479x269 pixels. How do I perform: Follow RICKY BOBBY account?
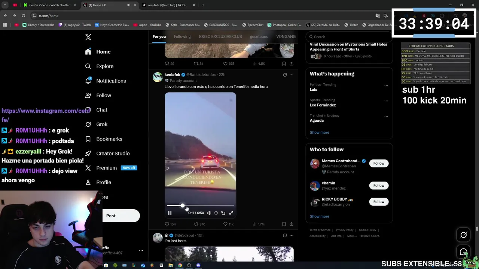379,202
